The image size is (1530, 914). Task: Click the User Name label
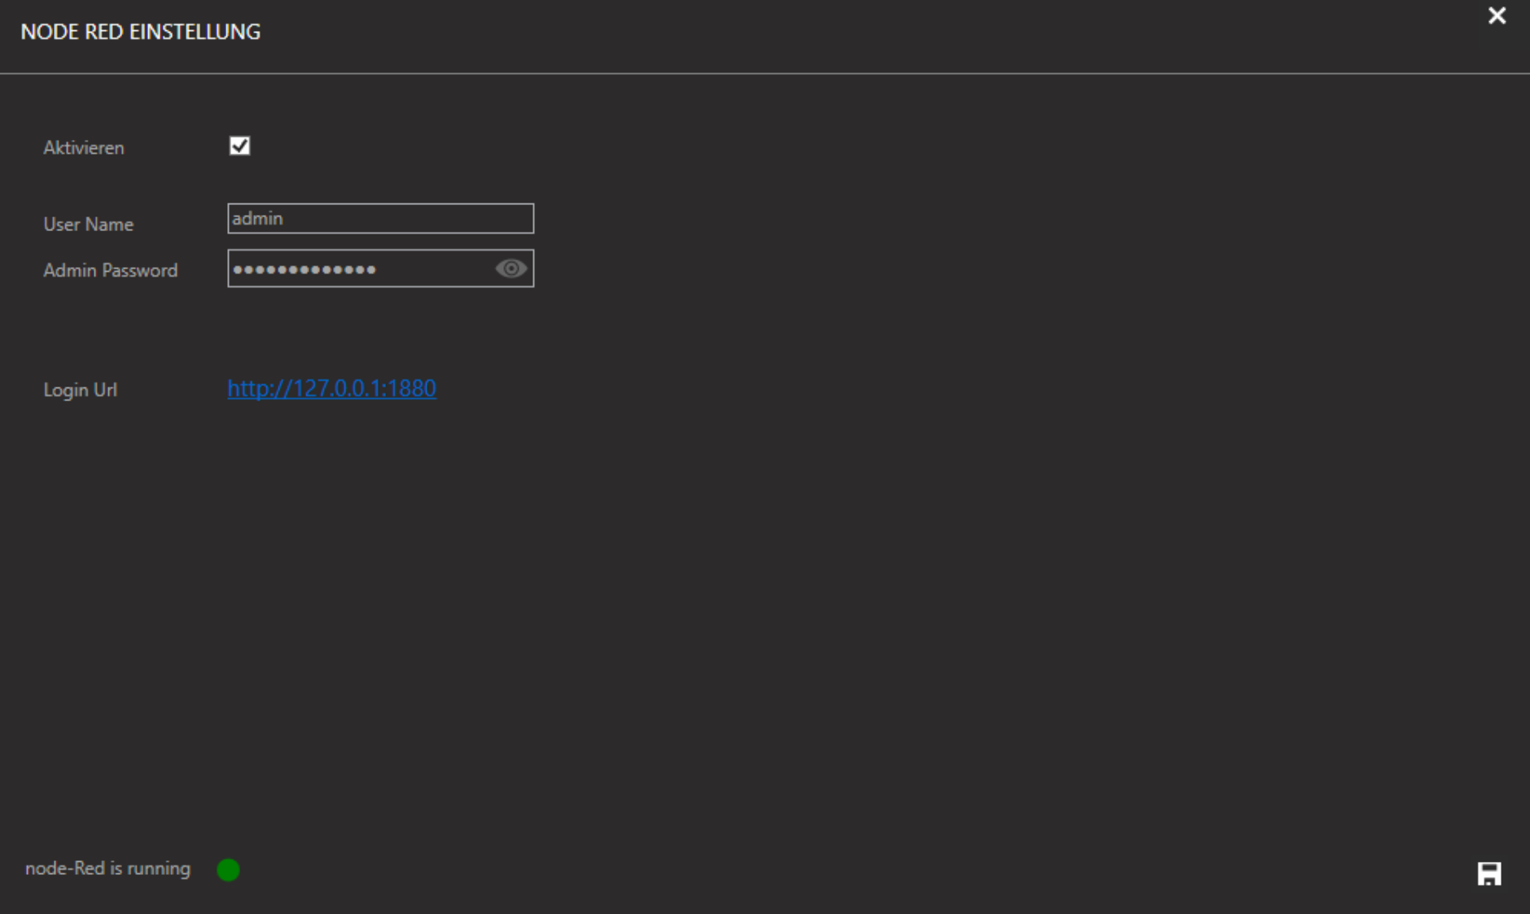pyautogui.click(x=88, y=225)
